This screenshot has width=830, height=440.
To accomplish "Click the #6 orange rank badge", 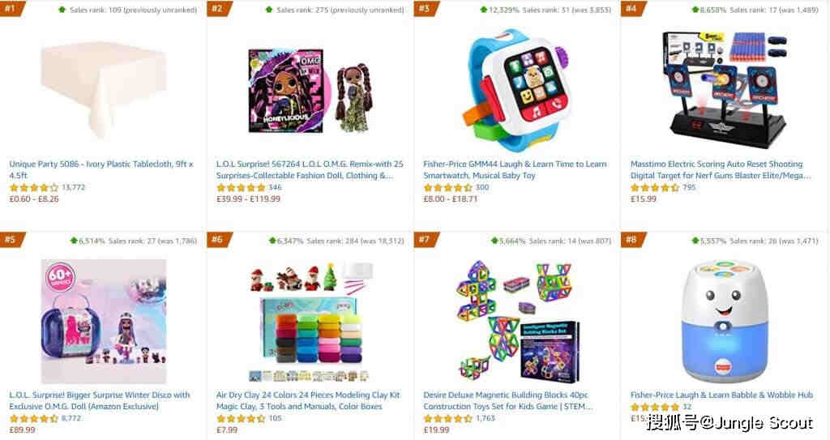I will point(219,239).
